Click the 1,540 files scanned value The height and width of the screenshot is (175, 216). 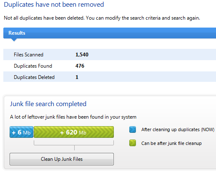click(82, 55)
